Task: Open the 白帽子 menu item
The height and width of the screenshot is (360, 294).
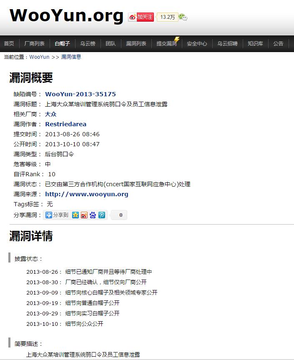Action: click(x=63, y=43)
